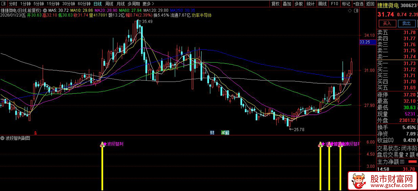The width and height of the screenshot is (418, 191).
Task: Click 标记 mark tool
Action: pyautogui.click(x=346, y=4)
